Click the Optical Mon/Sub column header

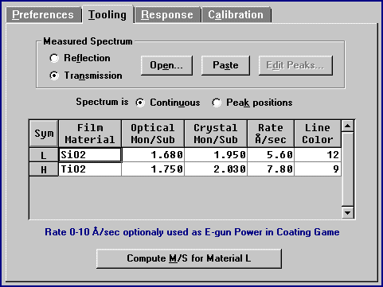(x=153, y=134)
